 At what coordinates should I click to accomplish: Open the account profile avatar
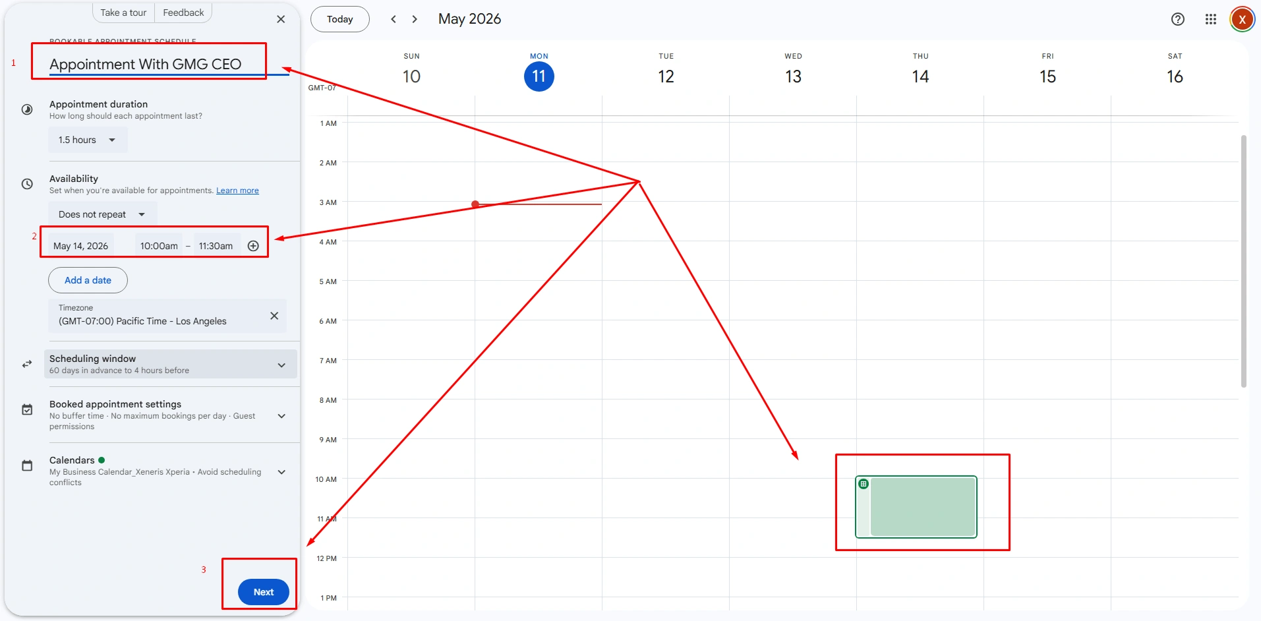click(x=1242, y=19)
